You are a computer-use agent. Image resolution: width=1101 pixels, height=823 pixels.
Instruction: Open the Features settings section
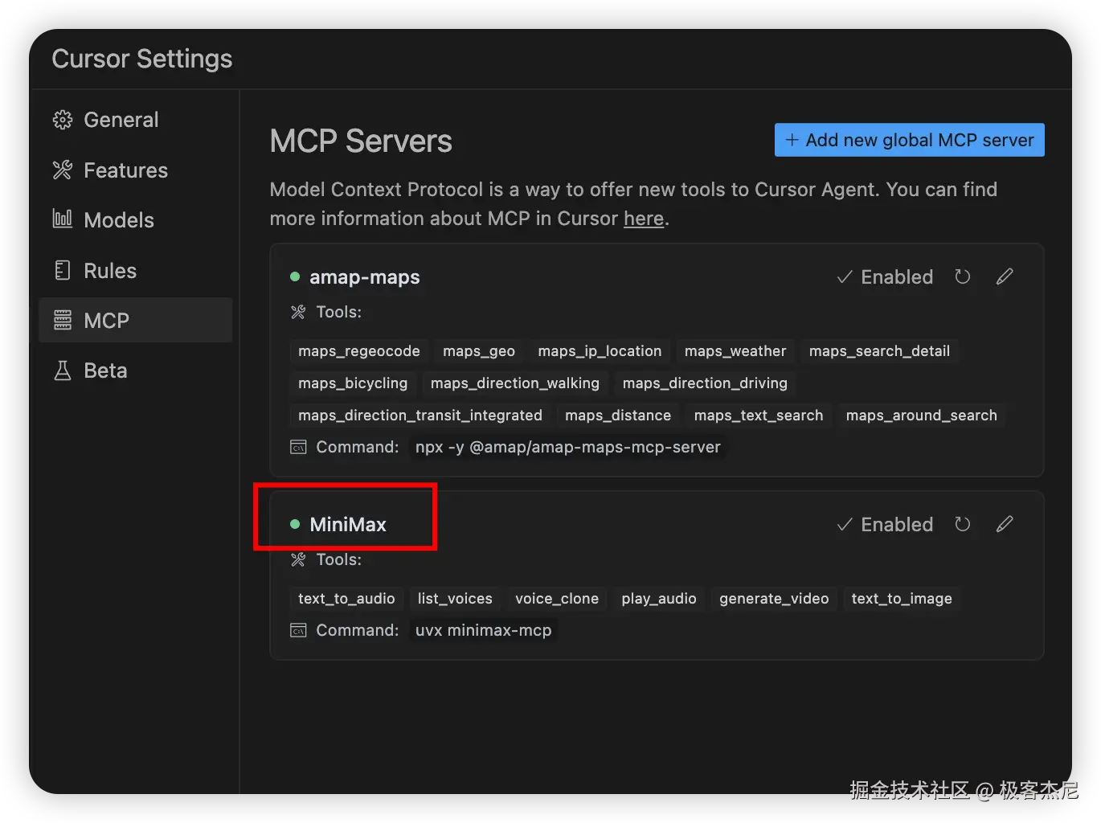(x=135, y=170)
